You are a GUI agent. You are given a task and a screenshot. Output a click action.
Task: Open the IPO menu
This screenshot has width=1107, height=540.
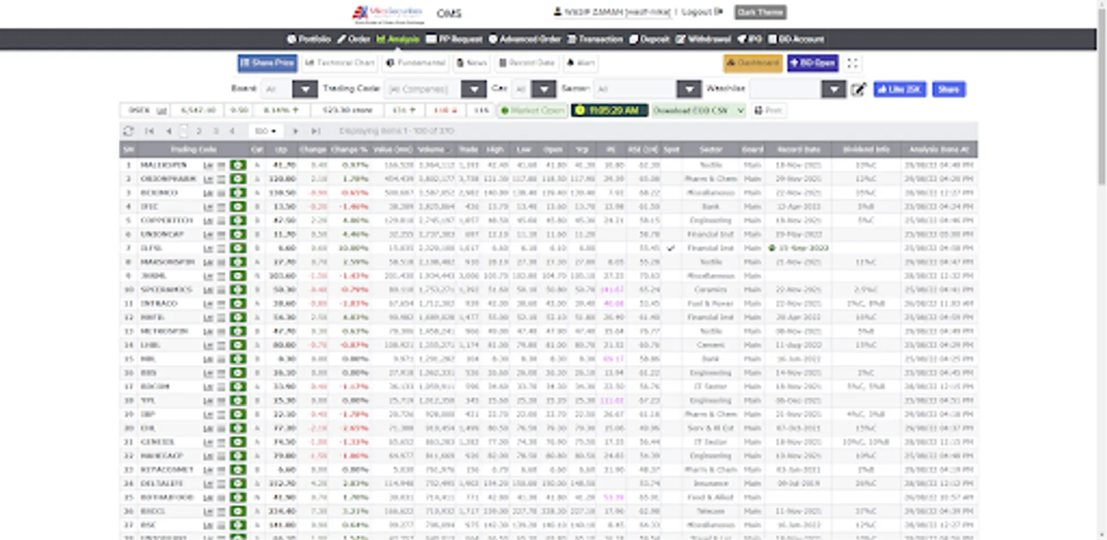point(750,39)
